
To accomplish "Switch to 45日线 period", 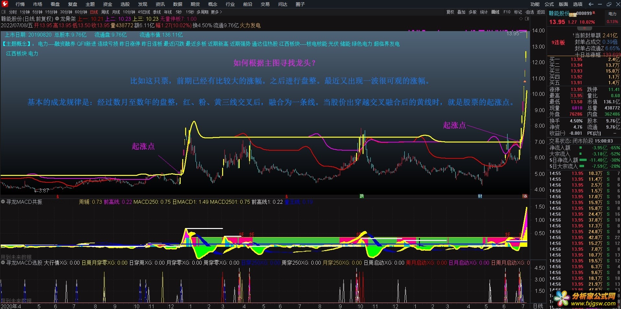I will [x=144, y=12].
